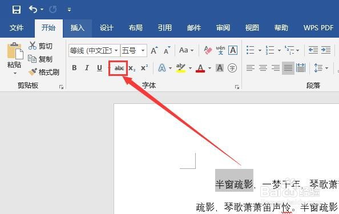Toggle character shading
The height and width of the screenshot is (214, 339).
click(x=220, y=68)
